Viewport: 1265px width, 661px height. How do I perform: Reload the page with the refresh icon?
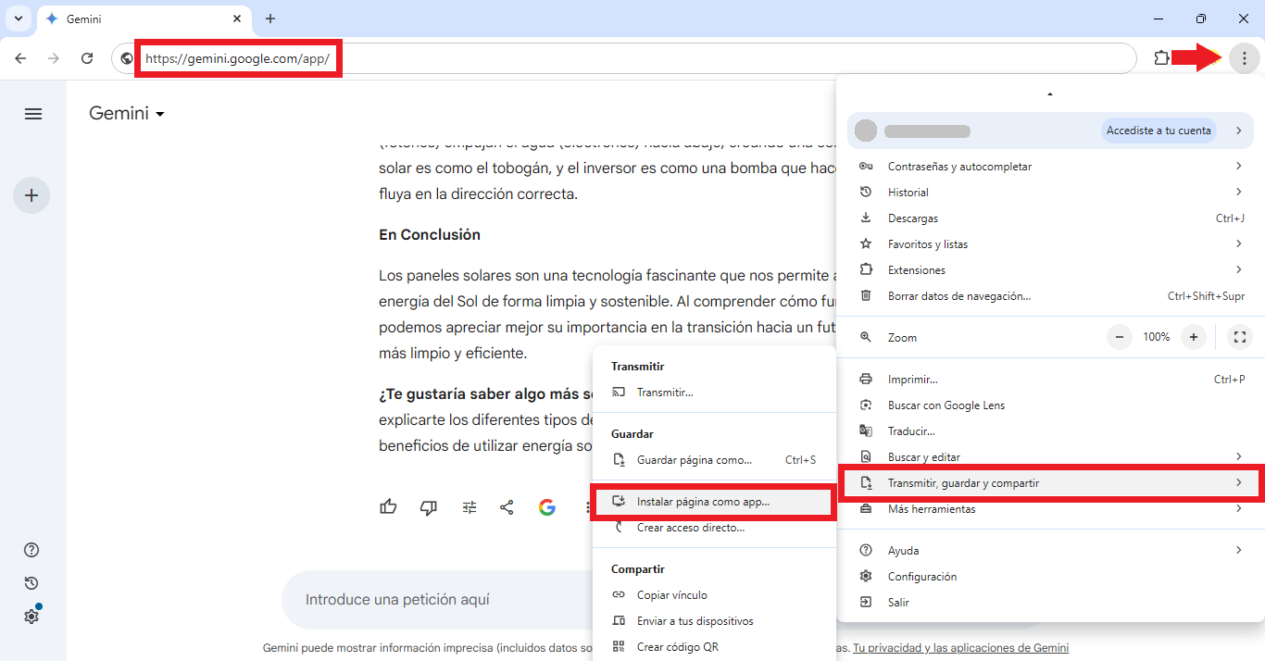(x=87, y=58)
